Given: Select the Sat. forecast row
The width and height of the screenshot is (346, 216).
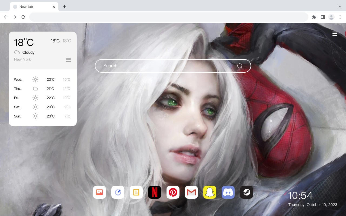Looking at the screenshot, I should click(x=43, y=107).
